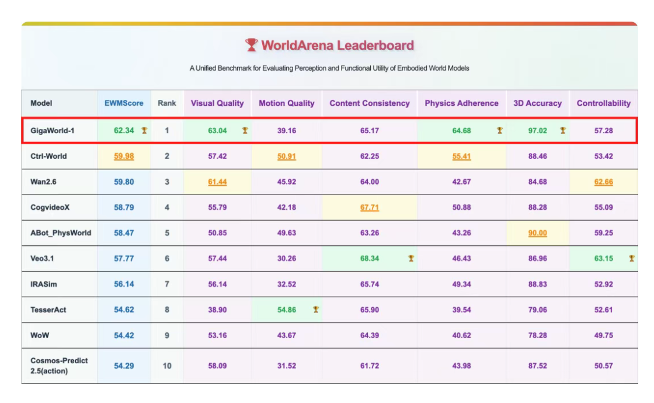Viewport: 654px width, 403px height.
Task: Click the trophy next to 3D Accuracy 97.02
Action: point(562,130)
